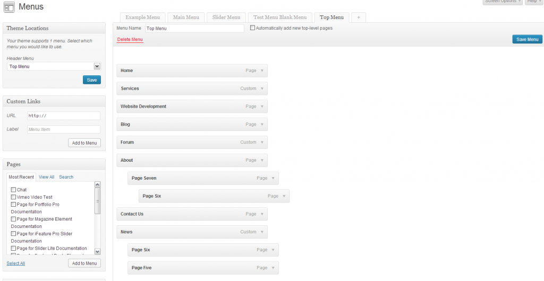Click the Theme Locations panel header

[x=54, y=29]
